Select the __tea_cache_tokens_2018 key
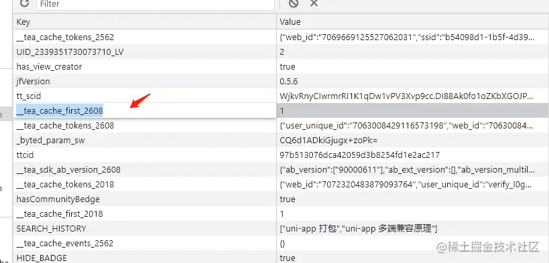This screenshot has width=549, height=263. pos(65,184)
